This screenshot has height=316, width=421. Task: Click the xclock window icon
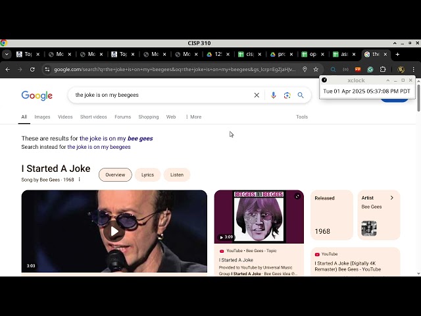tap(324, 80)
